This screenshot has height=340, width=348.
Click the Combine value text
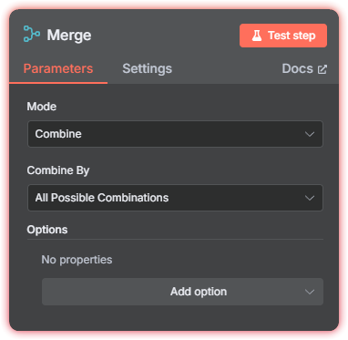(x=58, y=134)
